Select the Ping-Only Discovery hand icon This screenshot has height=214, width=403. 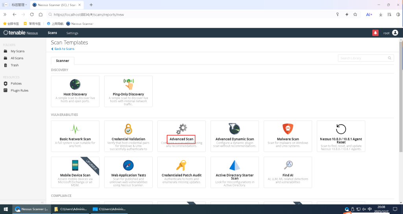[128, 84]
